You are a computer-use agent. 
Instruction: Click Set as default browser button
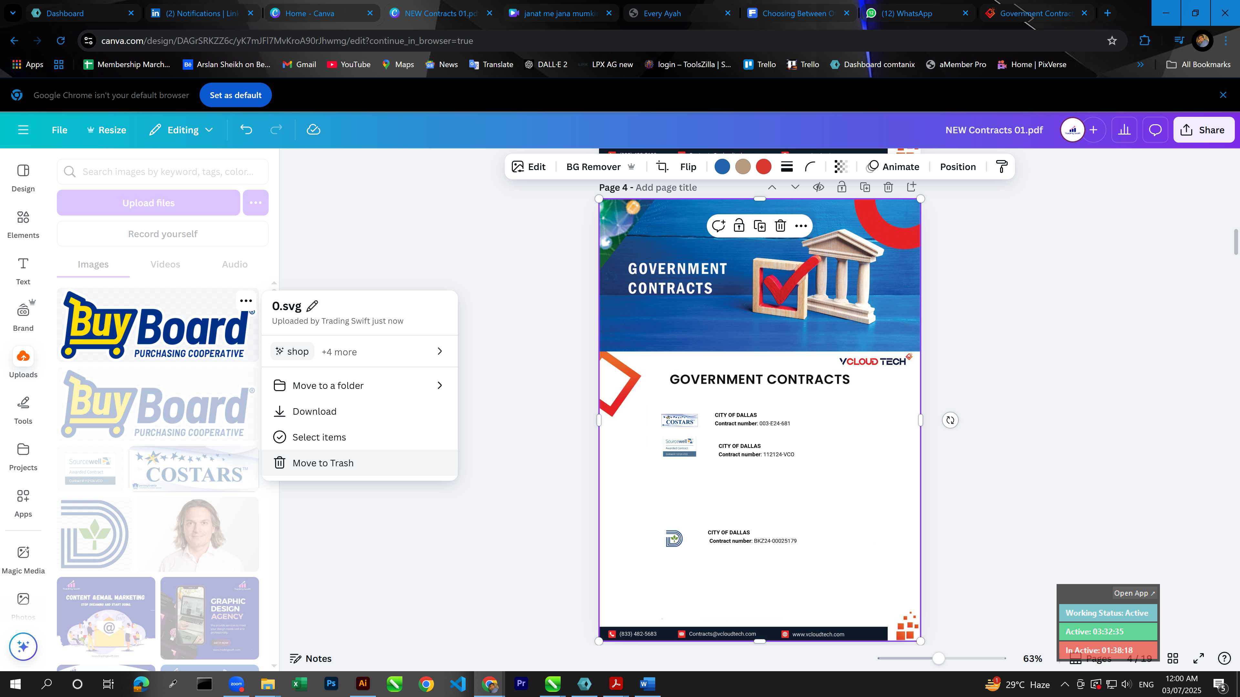235,95
